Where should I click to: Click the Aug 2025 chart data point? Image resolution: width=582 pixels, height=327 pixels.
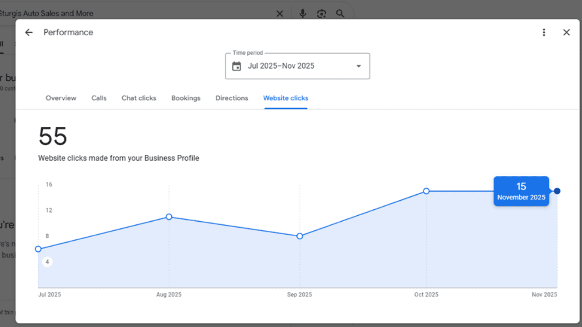coord(169,217)
